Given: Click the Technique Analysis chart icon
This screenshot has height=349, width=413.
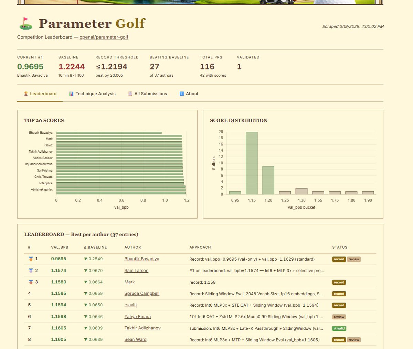Looking at the screenshot, I should coord(71,94).
